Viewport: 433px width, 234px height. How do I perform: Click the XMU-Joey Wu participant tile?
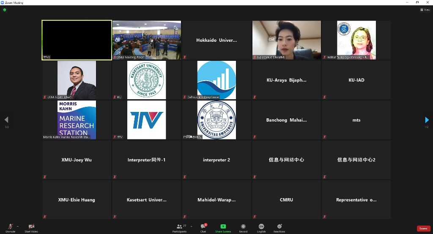(x=77, y=160)
